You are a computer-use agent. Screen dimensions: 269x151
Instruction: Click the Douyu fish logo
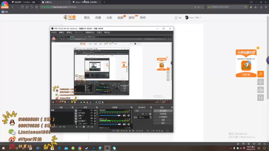[70, 17]
